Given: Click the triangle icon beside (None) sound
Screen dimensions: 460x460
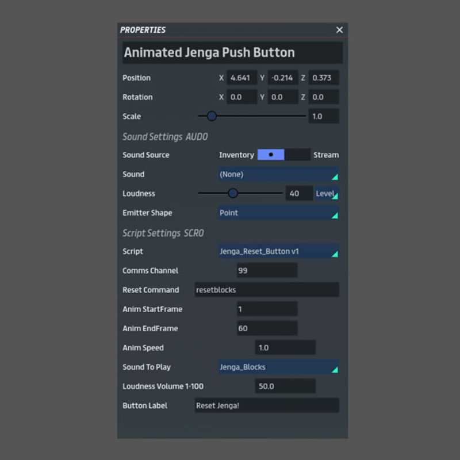Looking at the screenshot, I should [335, 177].
